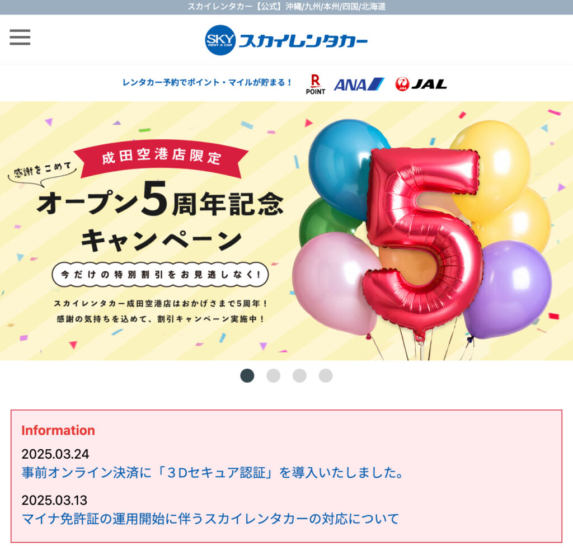The width and height of the screenshot is (573, 560).
Task: Open the マイナ免許証 announcement link
Action: (x=210, y=519)
